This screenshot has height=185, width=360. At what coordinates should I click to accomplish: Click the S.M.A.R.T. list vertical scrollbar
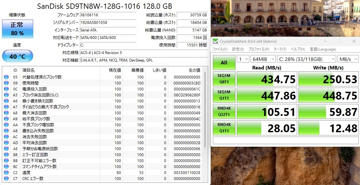205,110
